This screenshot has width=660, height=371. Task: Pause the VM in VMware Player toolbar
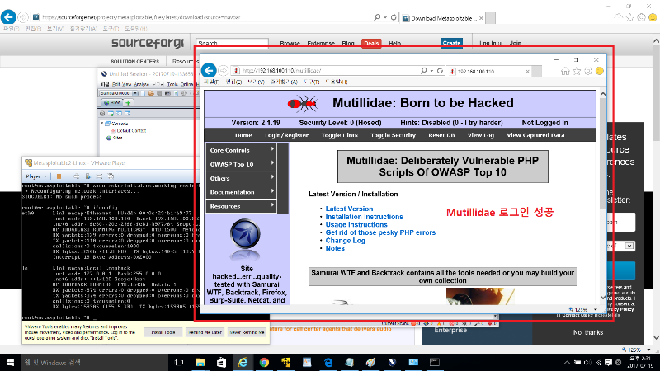(x=59, y=176)
